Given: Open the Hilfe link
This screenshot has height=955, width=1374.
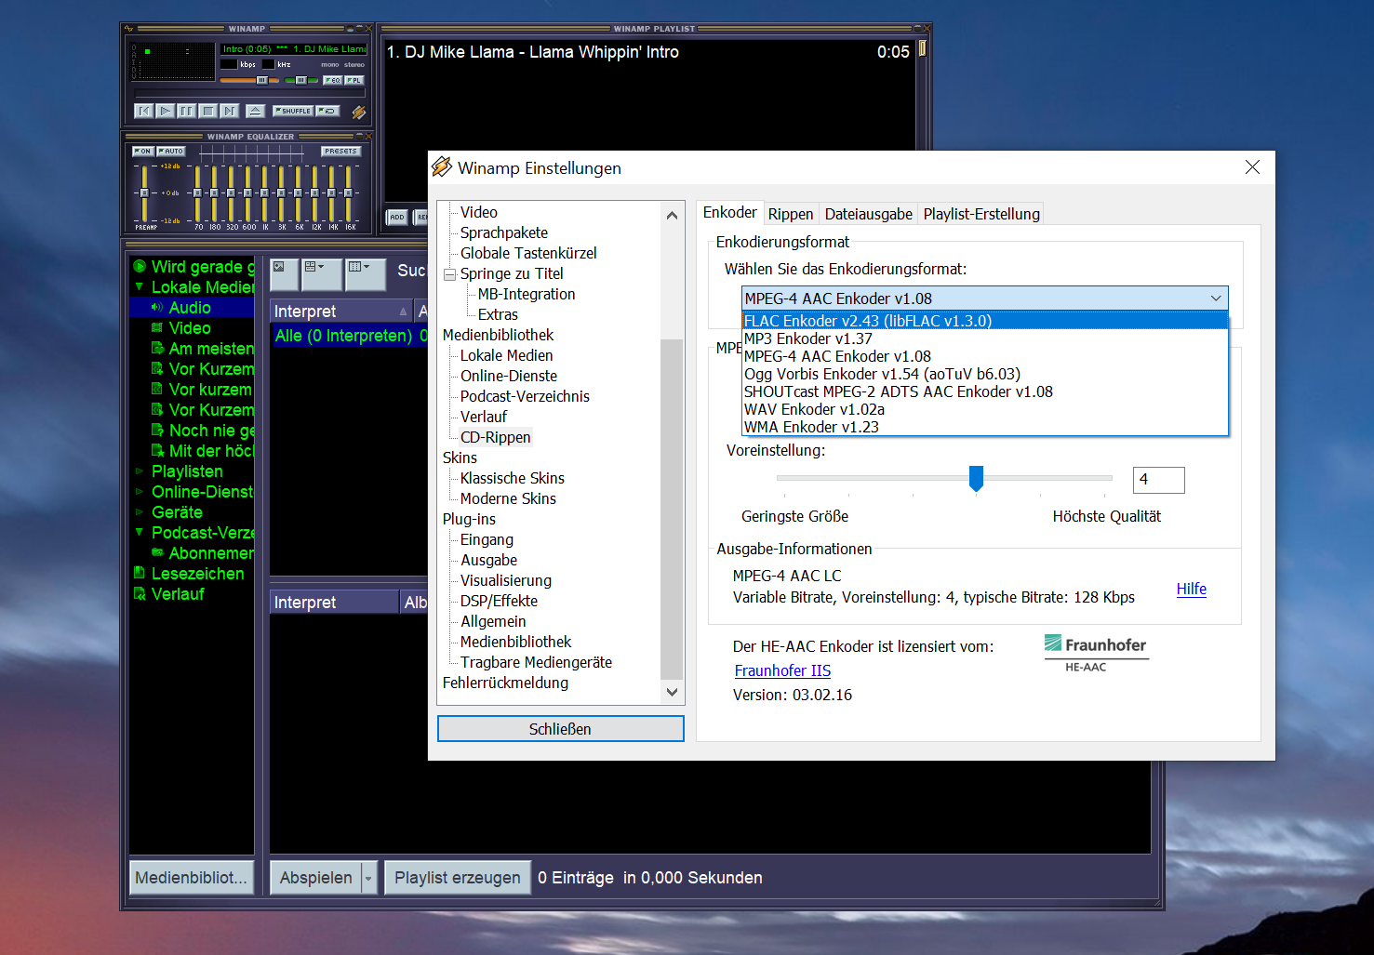Looking at the screenshot, I should click(x=1191, y=589).
